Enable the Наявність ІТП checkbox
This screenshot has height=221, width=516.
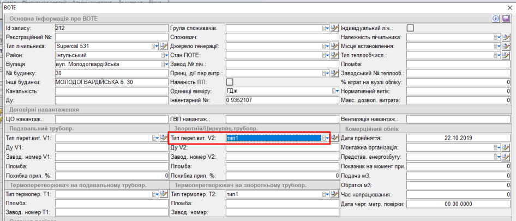tap(230, 82)
